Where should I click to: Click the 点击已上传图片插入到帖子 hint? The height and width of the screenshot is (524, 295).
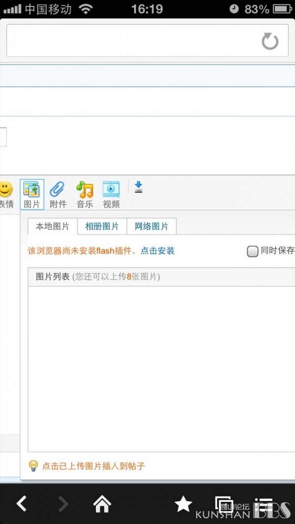(93, 466)
